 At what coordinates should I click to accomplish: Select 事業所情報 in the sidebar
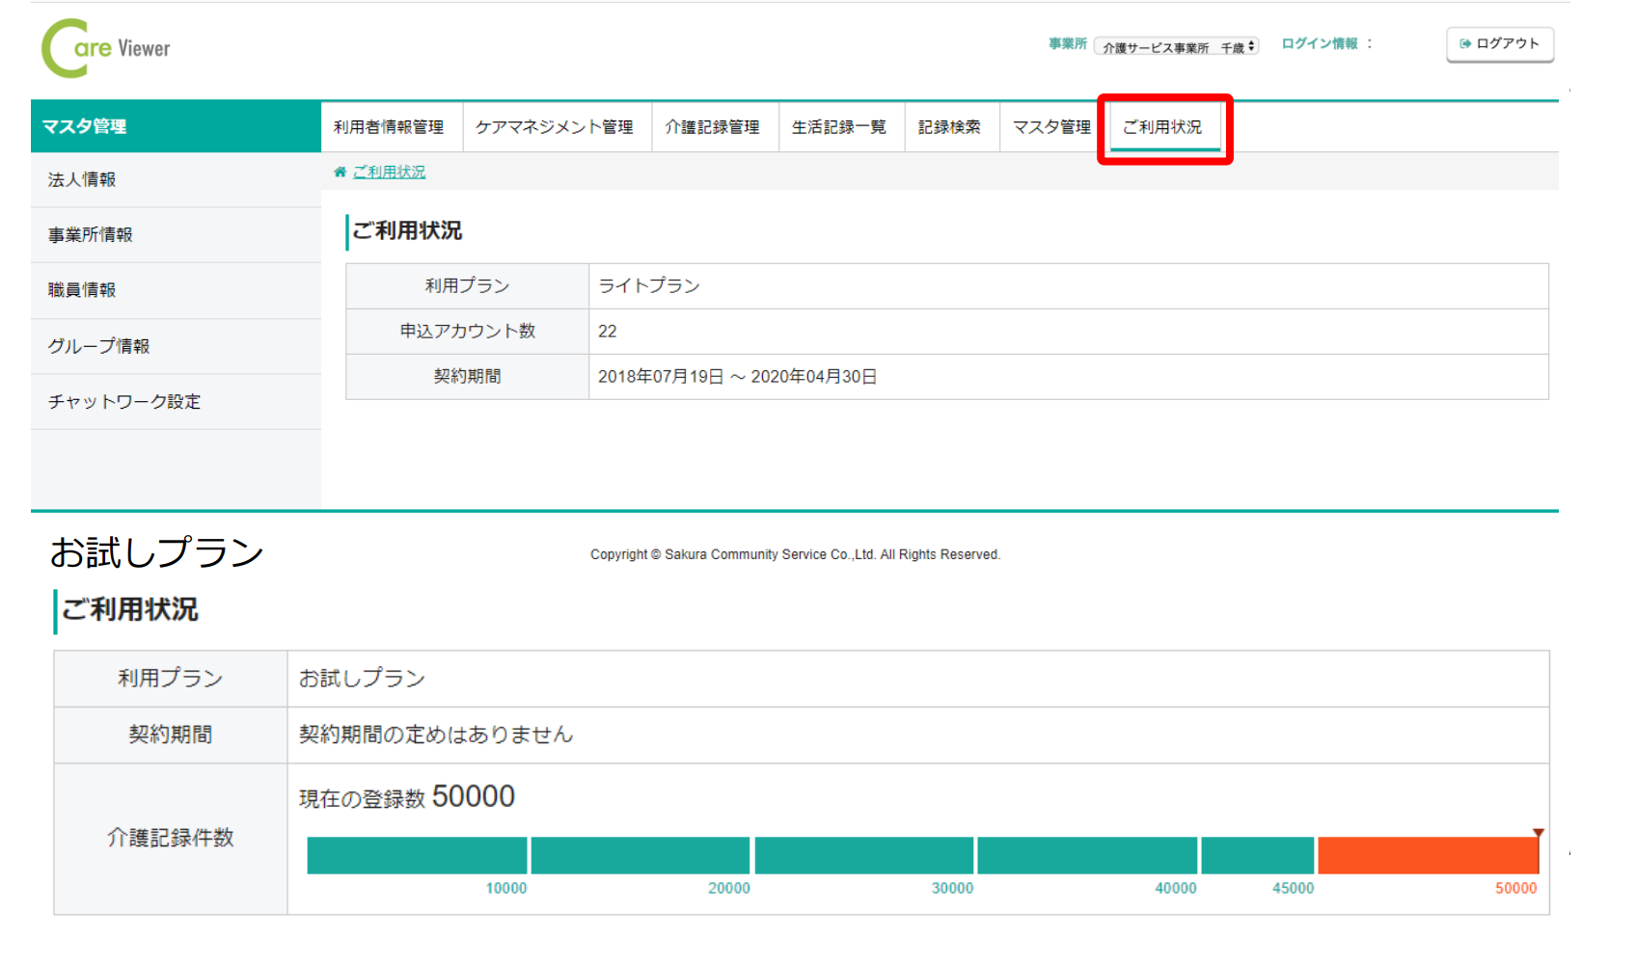tap(91, 235)
